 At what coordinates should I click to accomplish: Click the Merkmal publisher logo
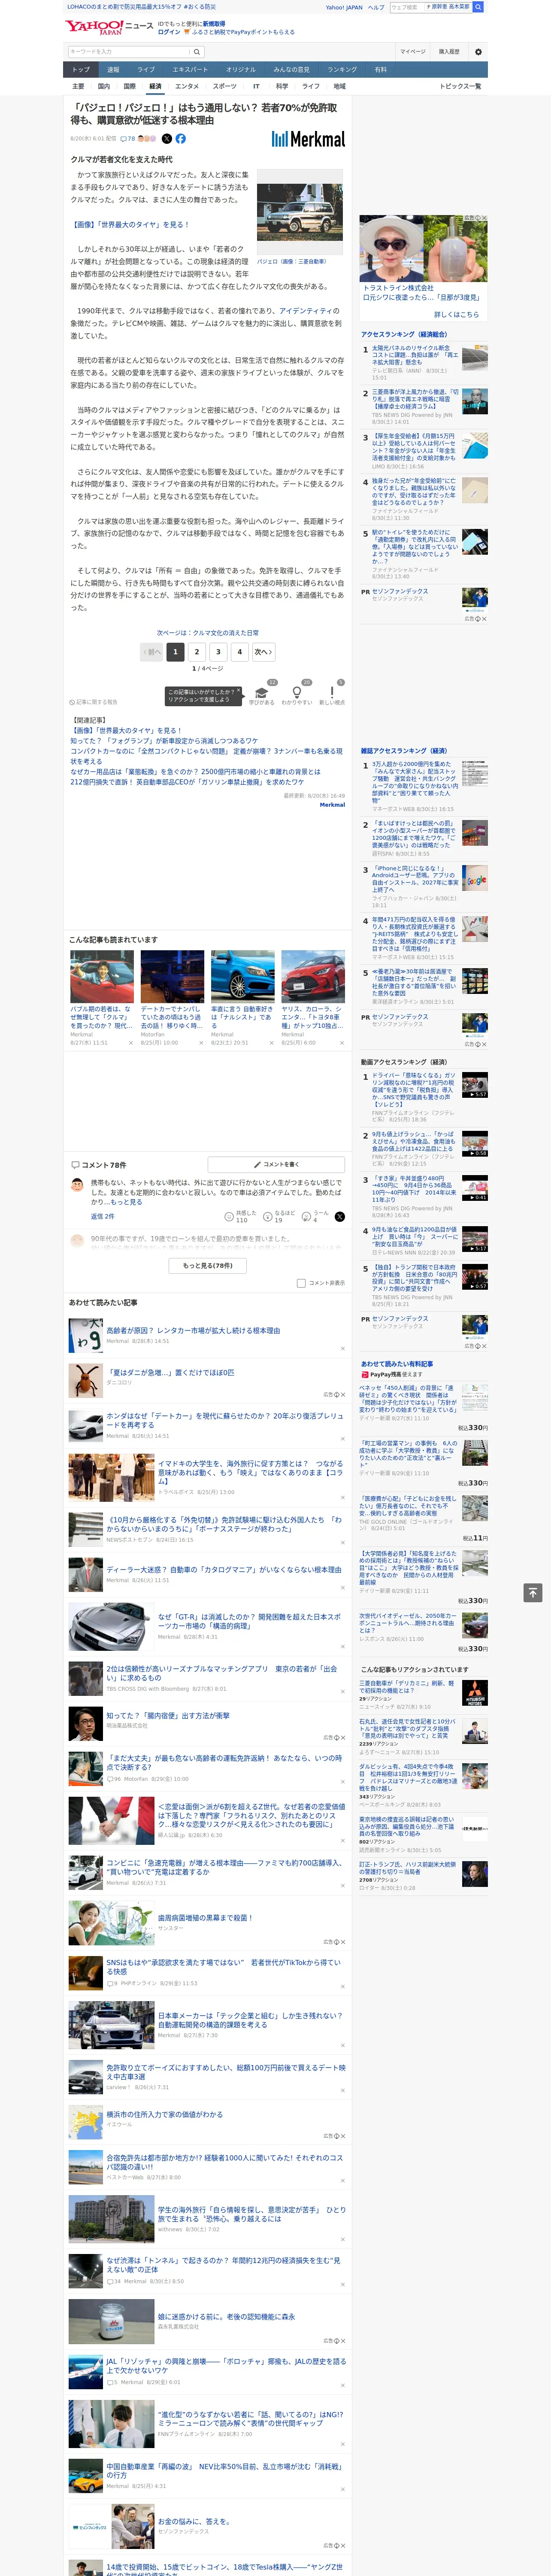coord(308,139)
